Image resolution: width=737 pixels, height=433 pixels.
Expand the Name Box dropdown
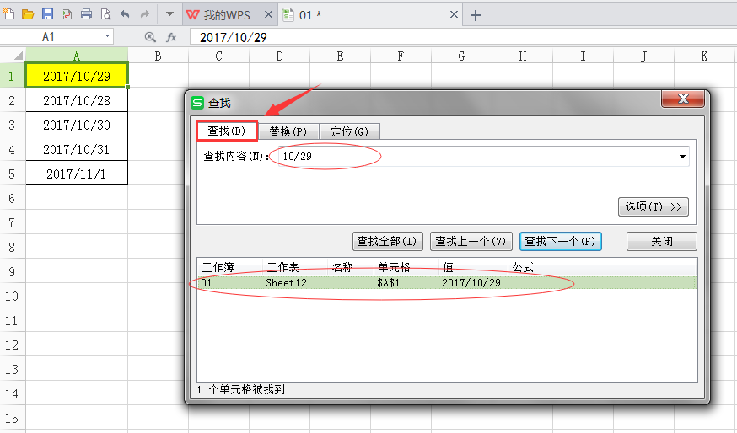tap(108, 37)
